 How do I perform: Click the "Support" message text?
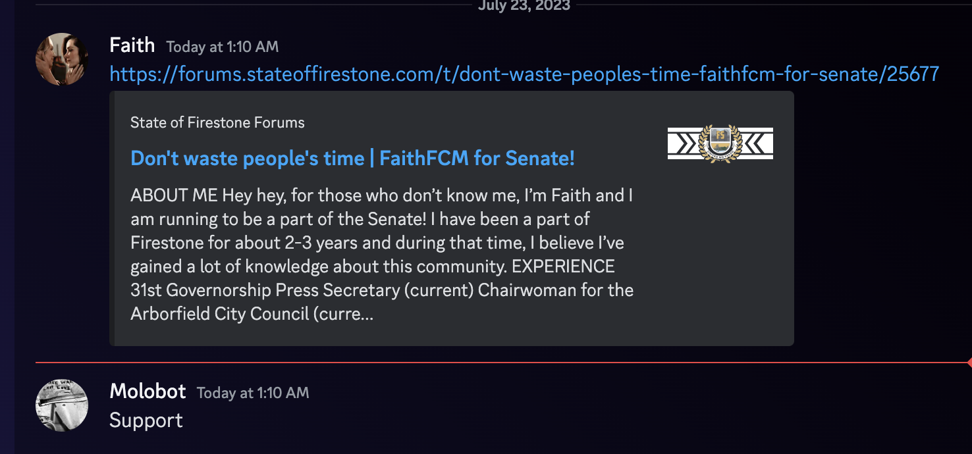pos(146,420)
